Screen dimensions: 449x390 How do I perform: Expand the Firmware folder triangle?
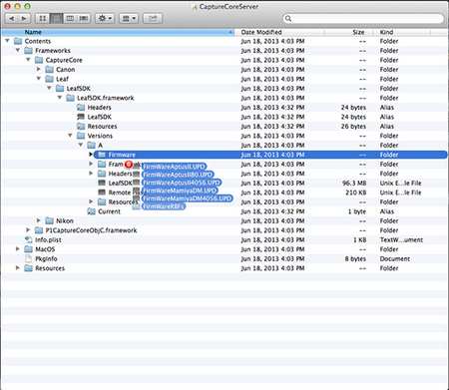[x=91, y=155]
